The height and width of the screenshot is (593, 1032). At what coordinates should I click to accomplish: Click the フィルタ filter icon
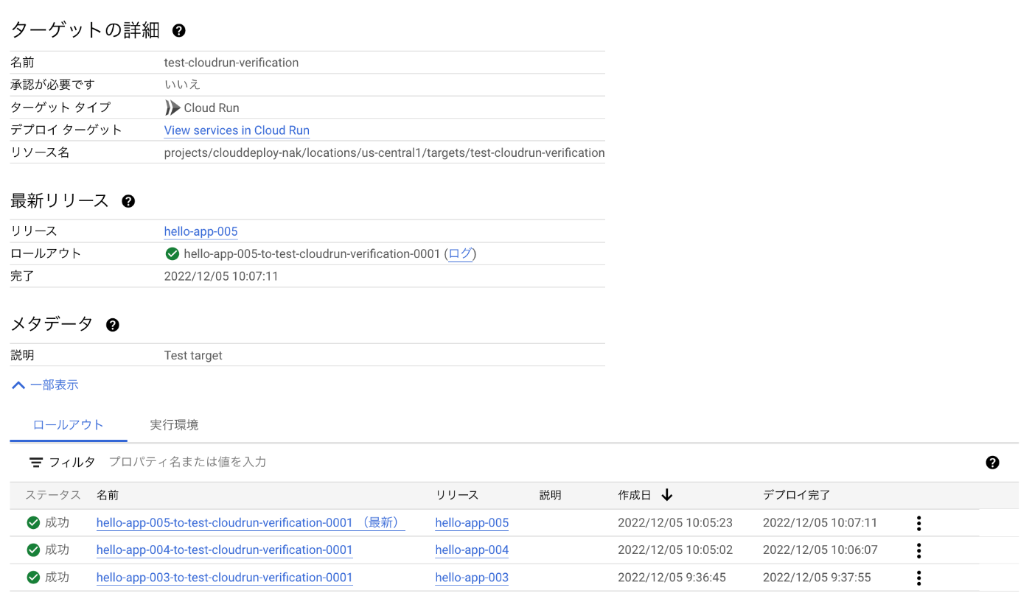36,463
